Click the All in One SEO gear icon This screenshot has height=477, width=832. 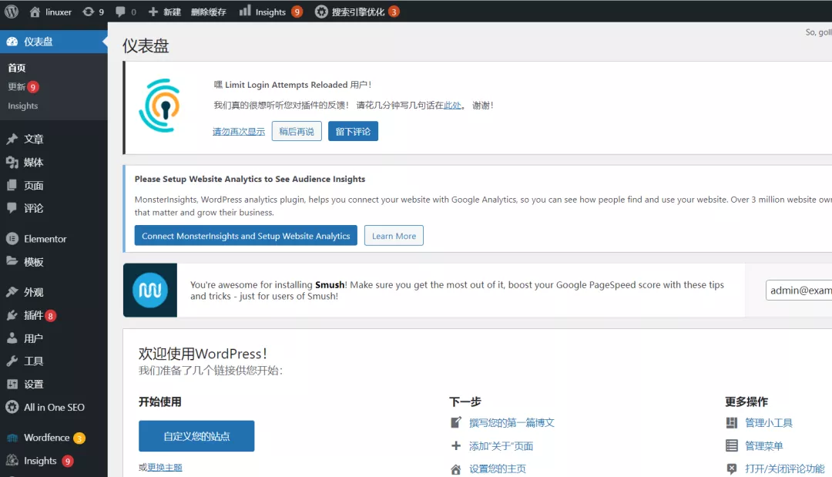tap(12, 407)
